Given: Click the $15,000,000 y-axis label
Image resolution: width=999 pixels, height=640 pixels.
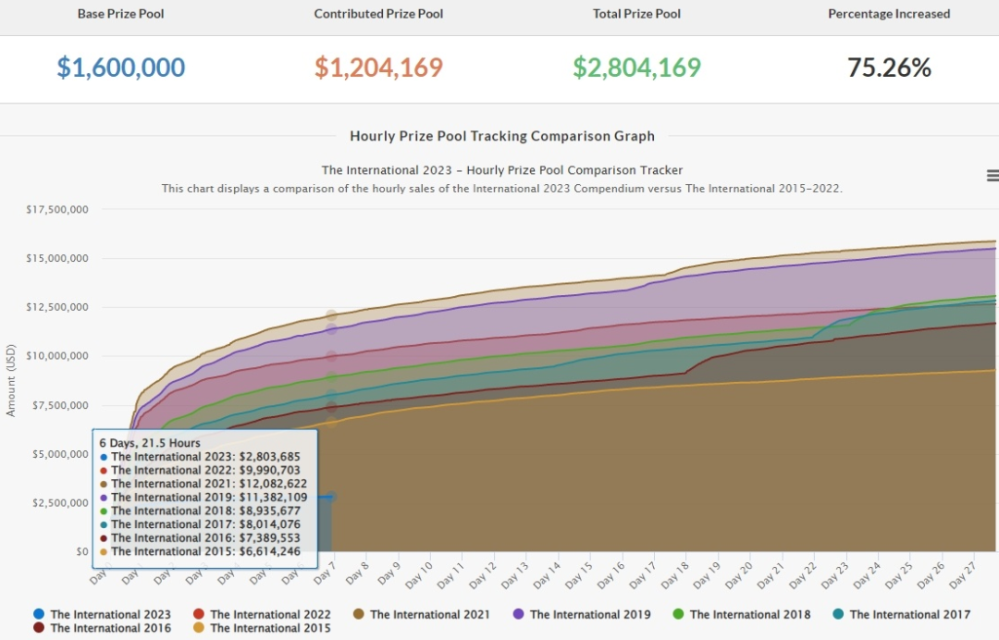Looking at the screenshot, I should pyautogui.click(x=57, y=259).
